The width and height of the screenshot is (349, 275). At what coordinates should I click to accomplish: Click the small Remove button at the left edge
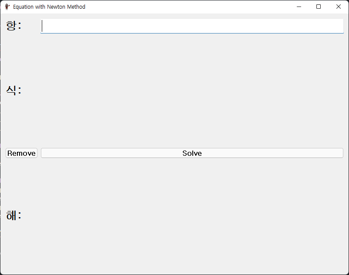point(21,153)
